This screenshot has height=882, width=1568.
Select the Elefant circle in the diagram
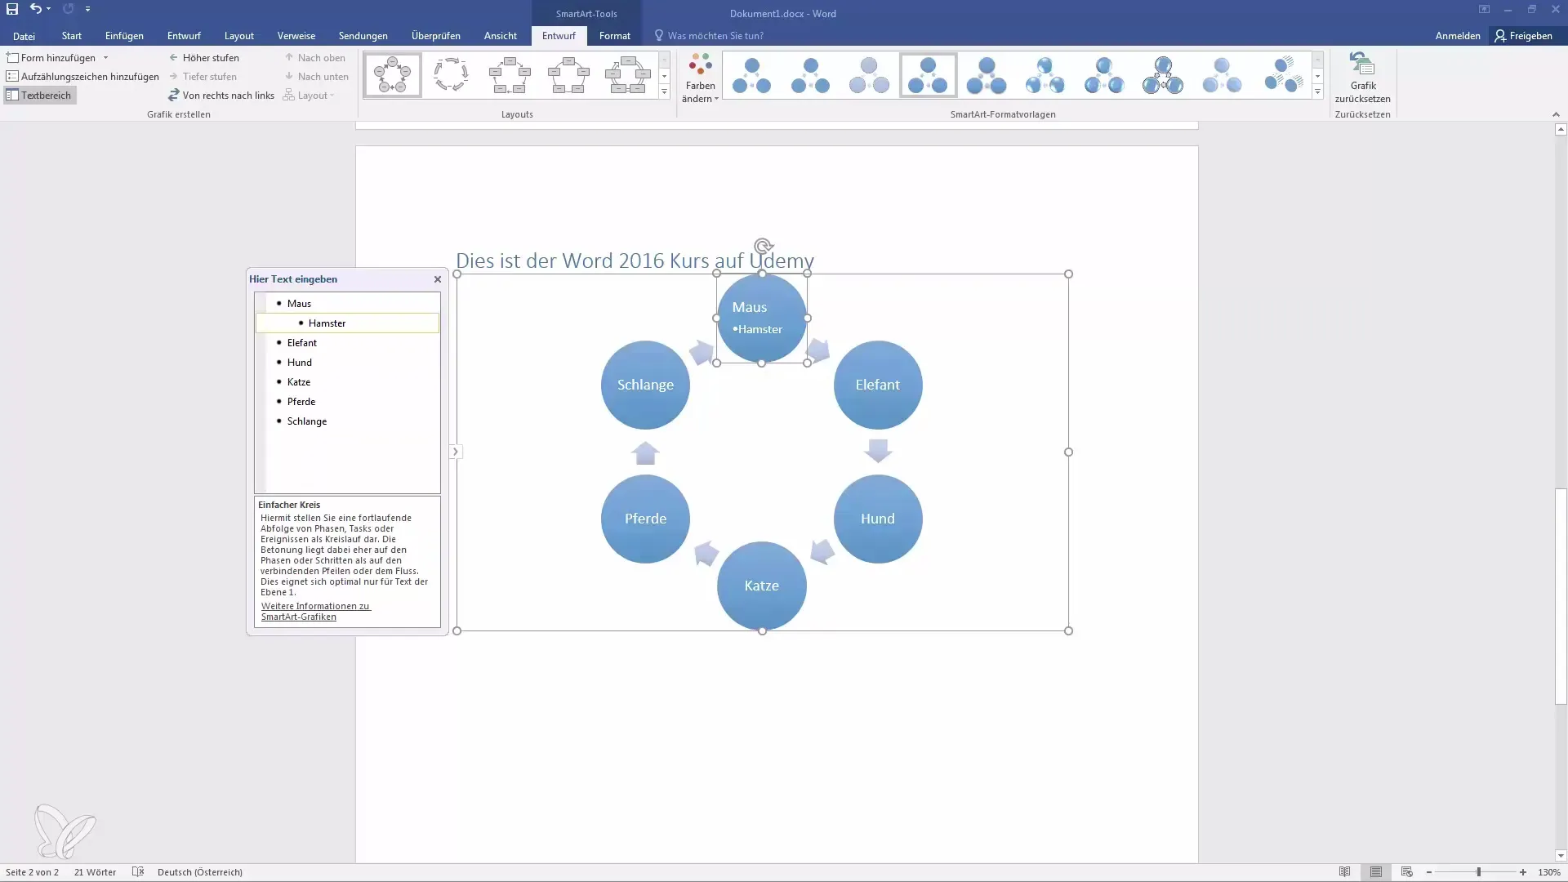point(878,385)
